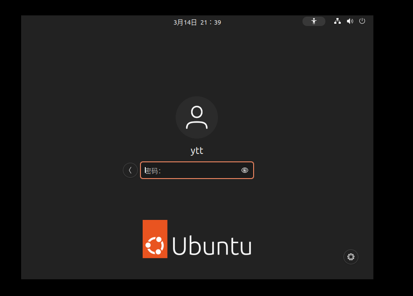This screenshot has width=413, height=296.
Task: Go back to user list with arrow button
Action: [130, 170]
